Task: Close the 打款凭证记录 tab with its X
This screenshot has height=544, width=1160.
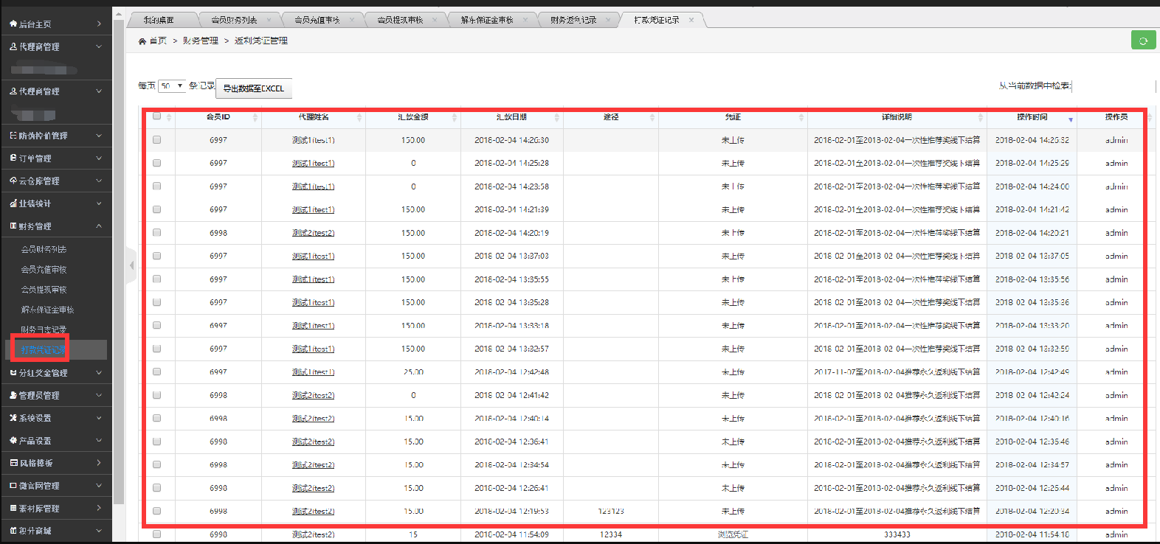Action: [x=691, y=20]
